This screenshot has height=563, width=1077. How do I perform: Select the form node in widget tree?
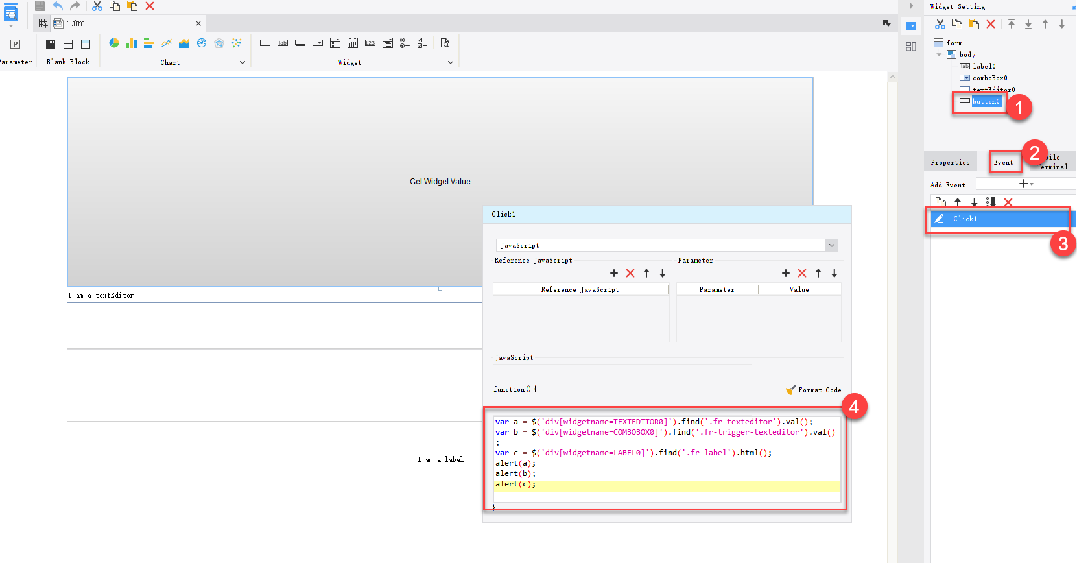[x=949, y=43]
